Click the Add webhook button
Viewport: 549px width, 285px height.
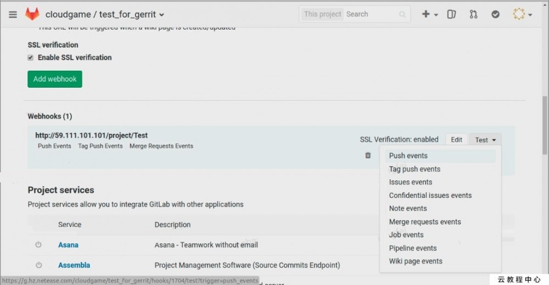point(55,79)
